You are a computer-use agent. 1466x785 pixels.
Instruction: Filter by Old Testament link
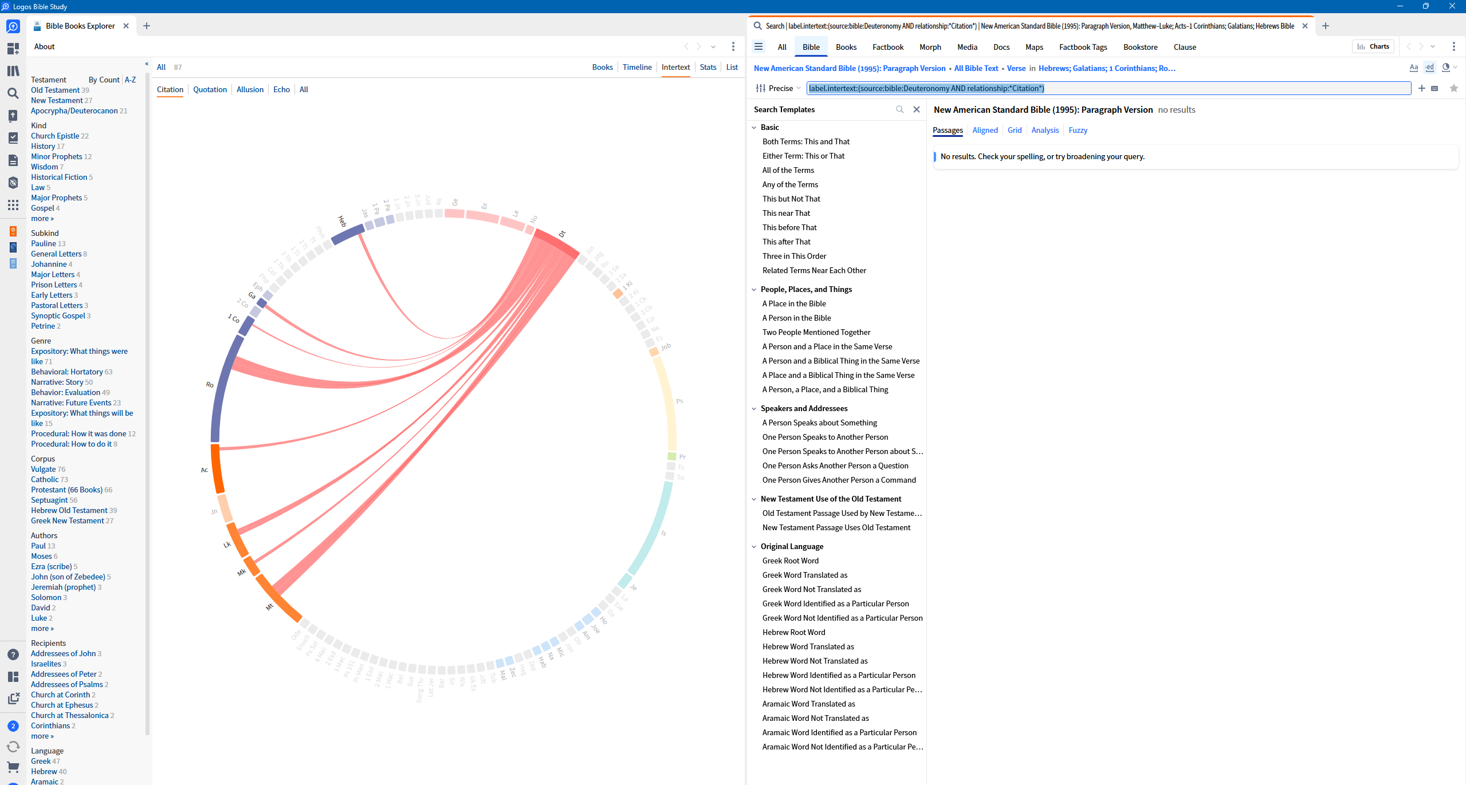tap(56, 90)
